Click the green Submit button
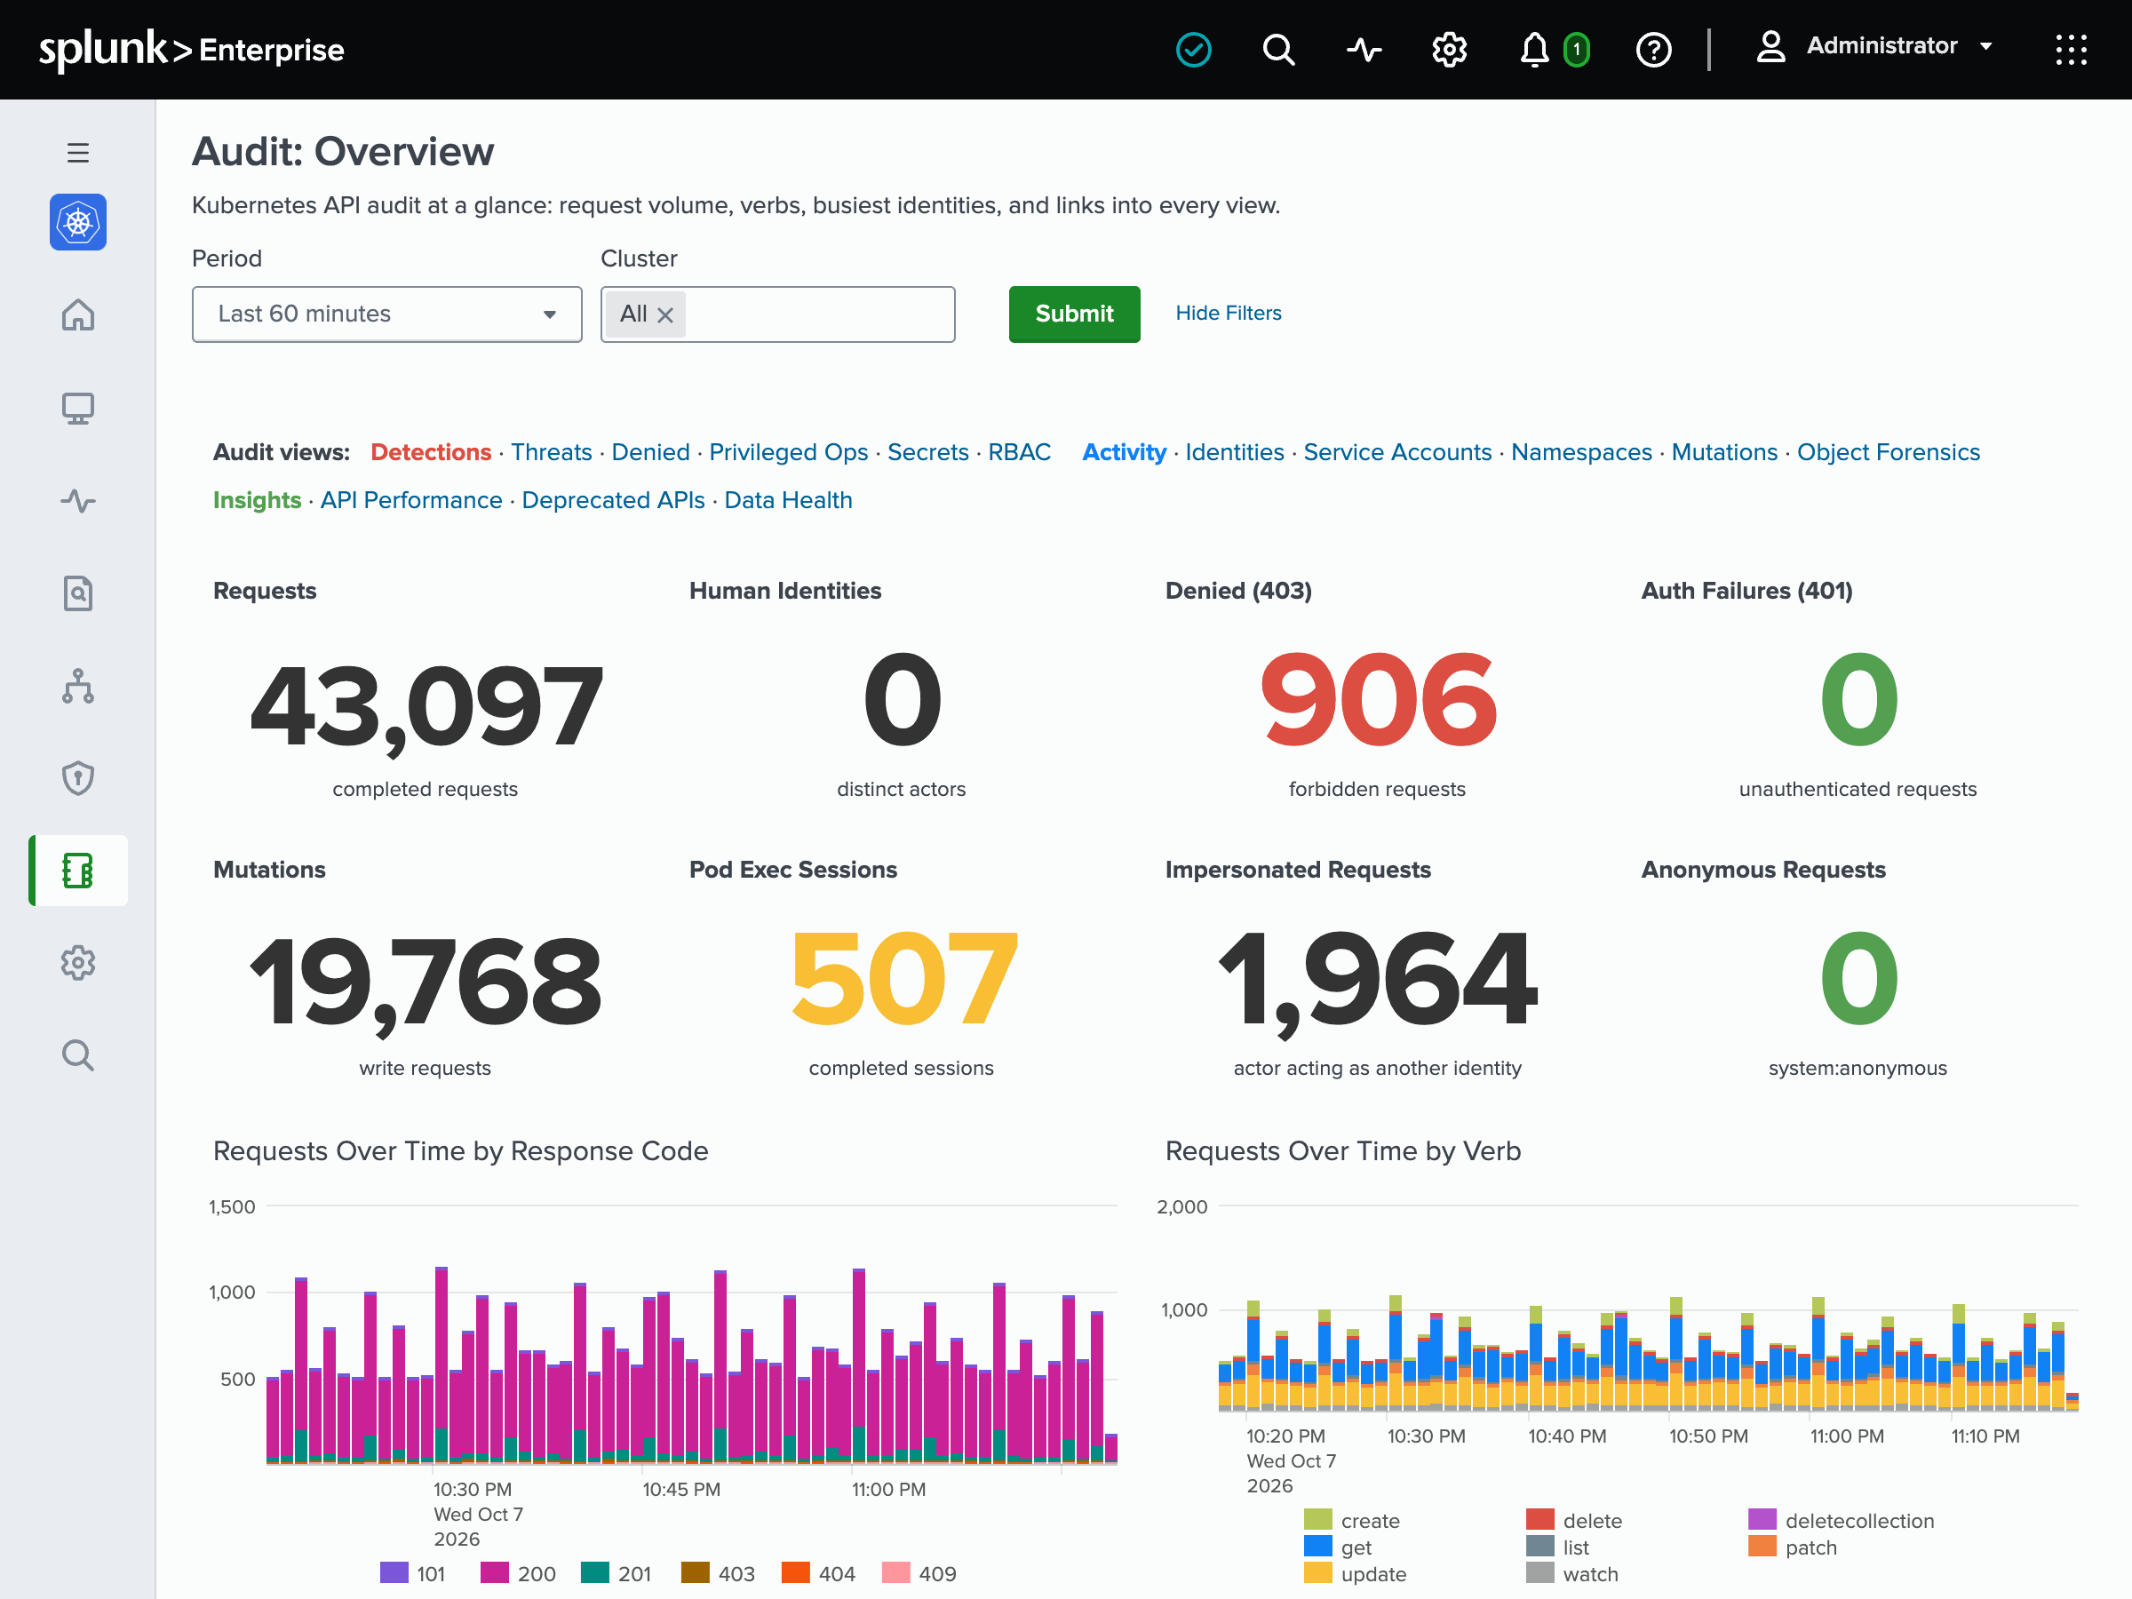 click(x=1074, y=314)
